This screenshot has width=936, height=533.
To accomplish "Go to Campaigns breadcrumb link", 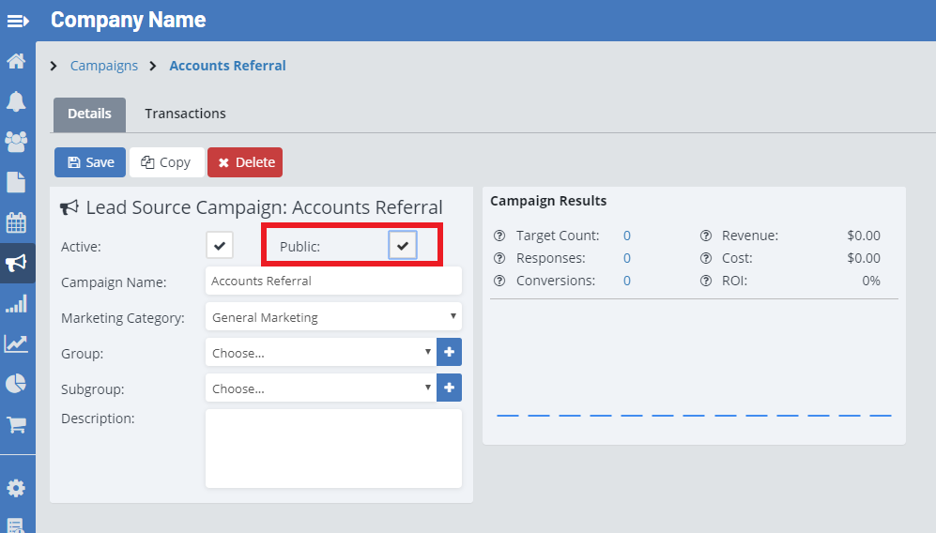I will point(103,66).
